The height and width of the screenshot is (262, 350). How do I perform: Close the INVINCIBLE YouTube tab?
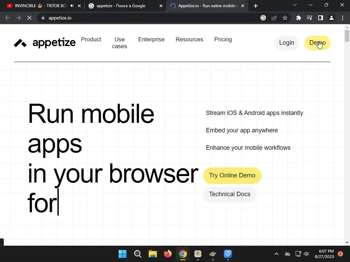point(79,6)
